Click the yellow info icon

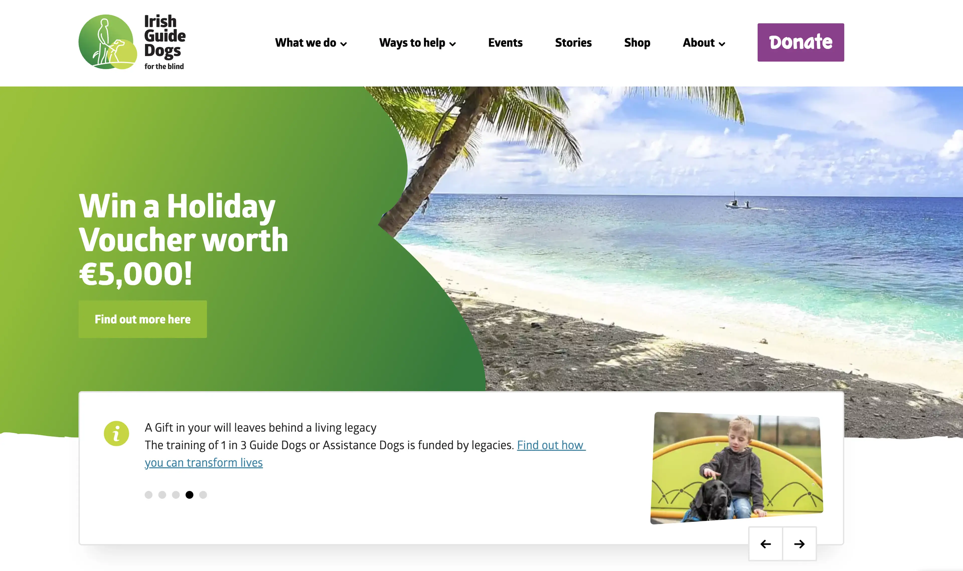pyautogui.click(x=116, y=434)
